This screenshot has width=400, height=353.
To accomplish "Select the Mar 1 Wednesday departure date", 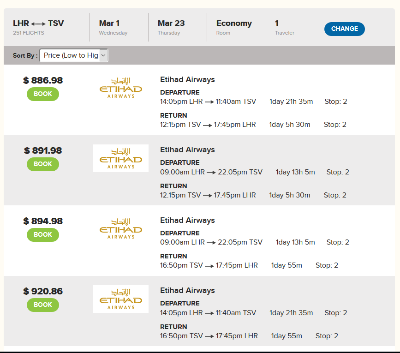I will click(113, 27).
